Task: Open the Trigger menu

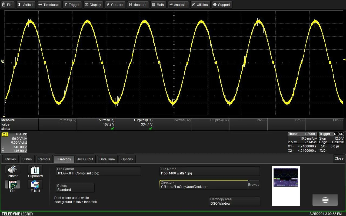Action: 72,5
